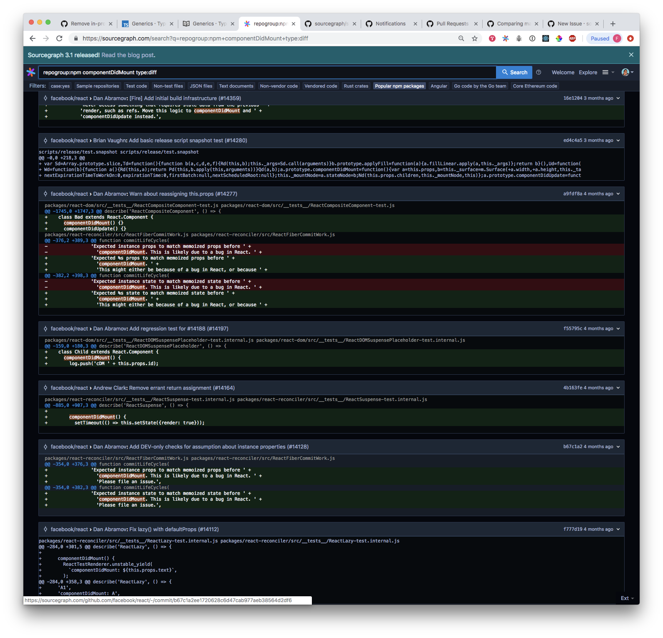Screen dimensions: 663x638
Task: Toggle the Vendored code filter
Action: 321,86
